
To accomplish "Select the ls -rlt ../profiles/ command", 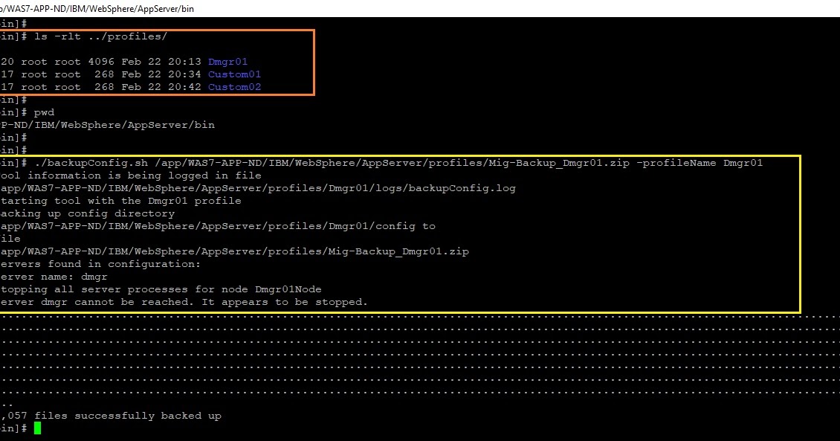I will pyautogui.click(x=99, y=35).
